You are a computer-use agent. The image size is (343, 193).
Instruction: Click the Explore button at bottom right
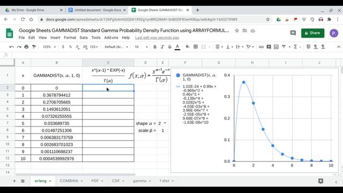(x=320, y=181)
